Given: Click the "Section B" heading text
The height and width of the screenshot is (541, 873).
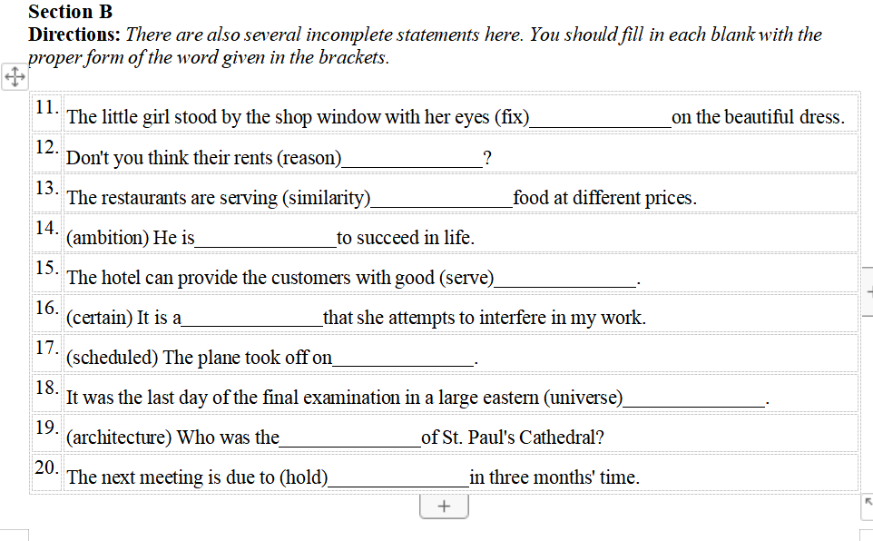Looking at the screenshot, I should click(70, 12).
